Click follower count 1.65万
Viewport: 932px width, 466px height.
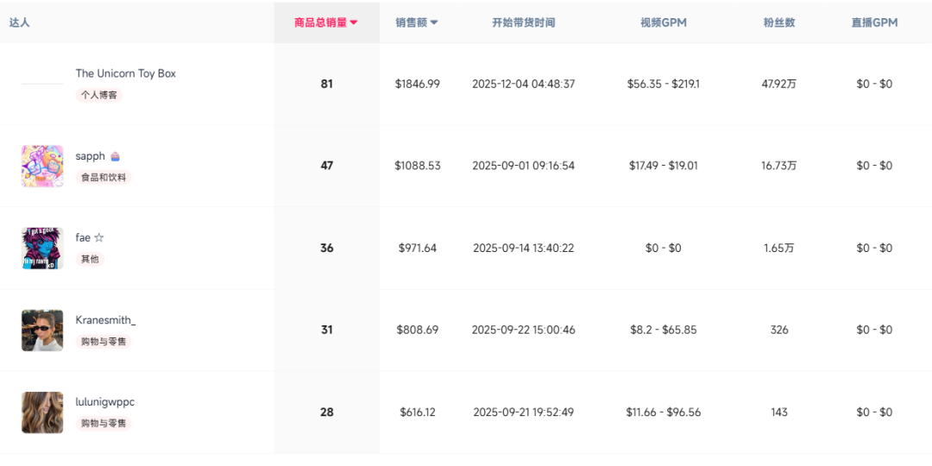pos(779,248)
